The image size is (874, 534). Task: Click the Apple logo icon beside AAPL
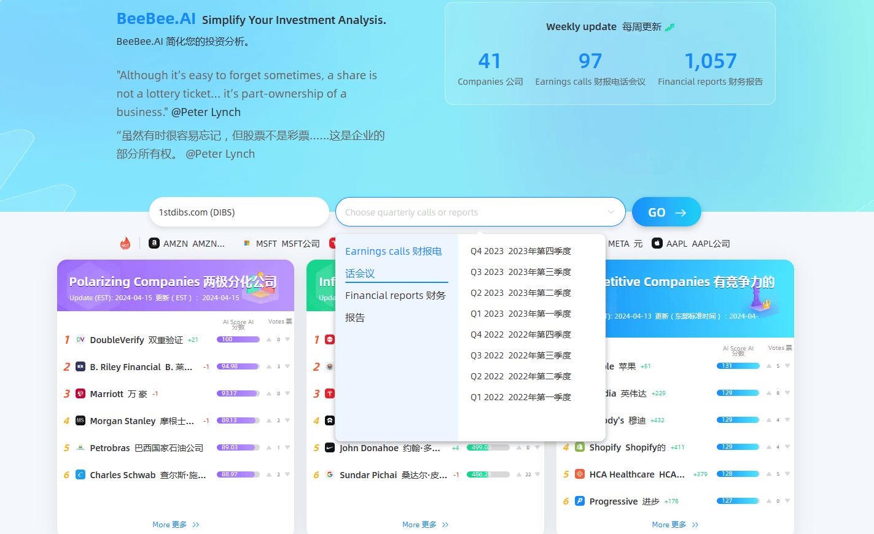click(x=657, y=243)
